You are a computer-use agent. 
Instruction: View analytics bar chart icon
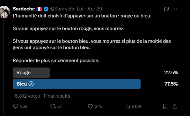pyautogui.click(x=128, y=106)
